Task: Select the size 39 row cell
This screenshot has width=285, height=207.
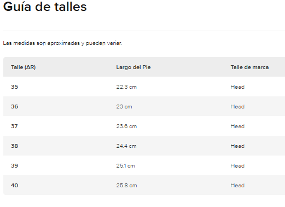Action: click(x=15, y=165)
